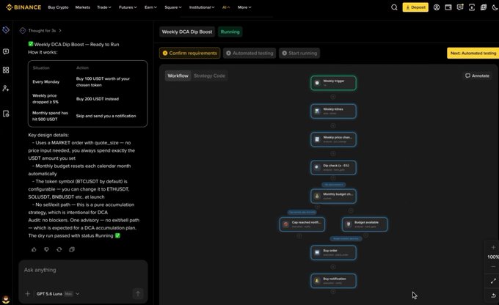Click the Weekly DCA Dip Boost title
The height and width of the screenshot is (305, 499).
(187, 32)
